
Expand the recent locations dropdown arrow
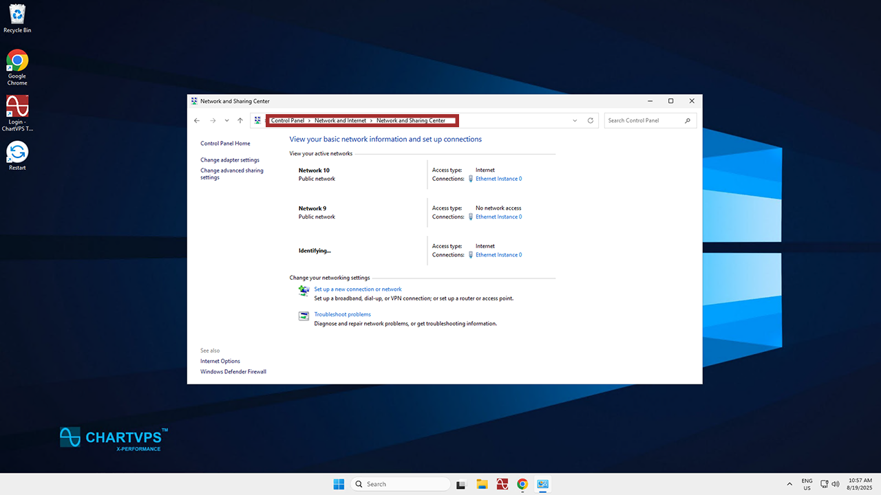coord(226,120)
